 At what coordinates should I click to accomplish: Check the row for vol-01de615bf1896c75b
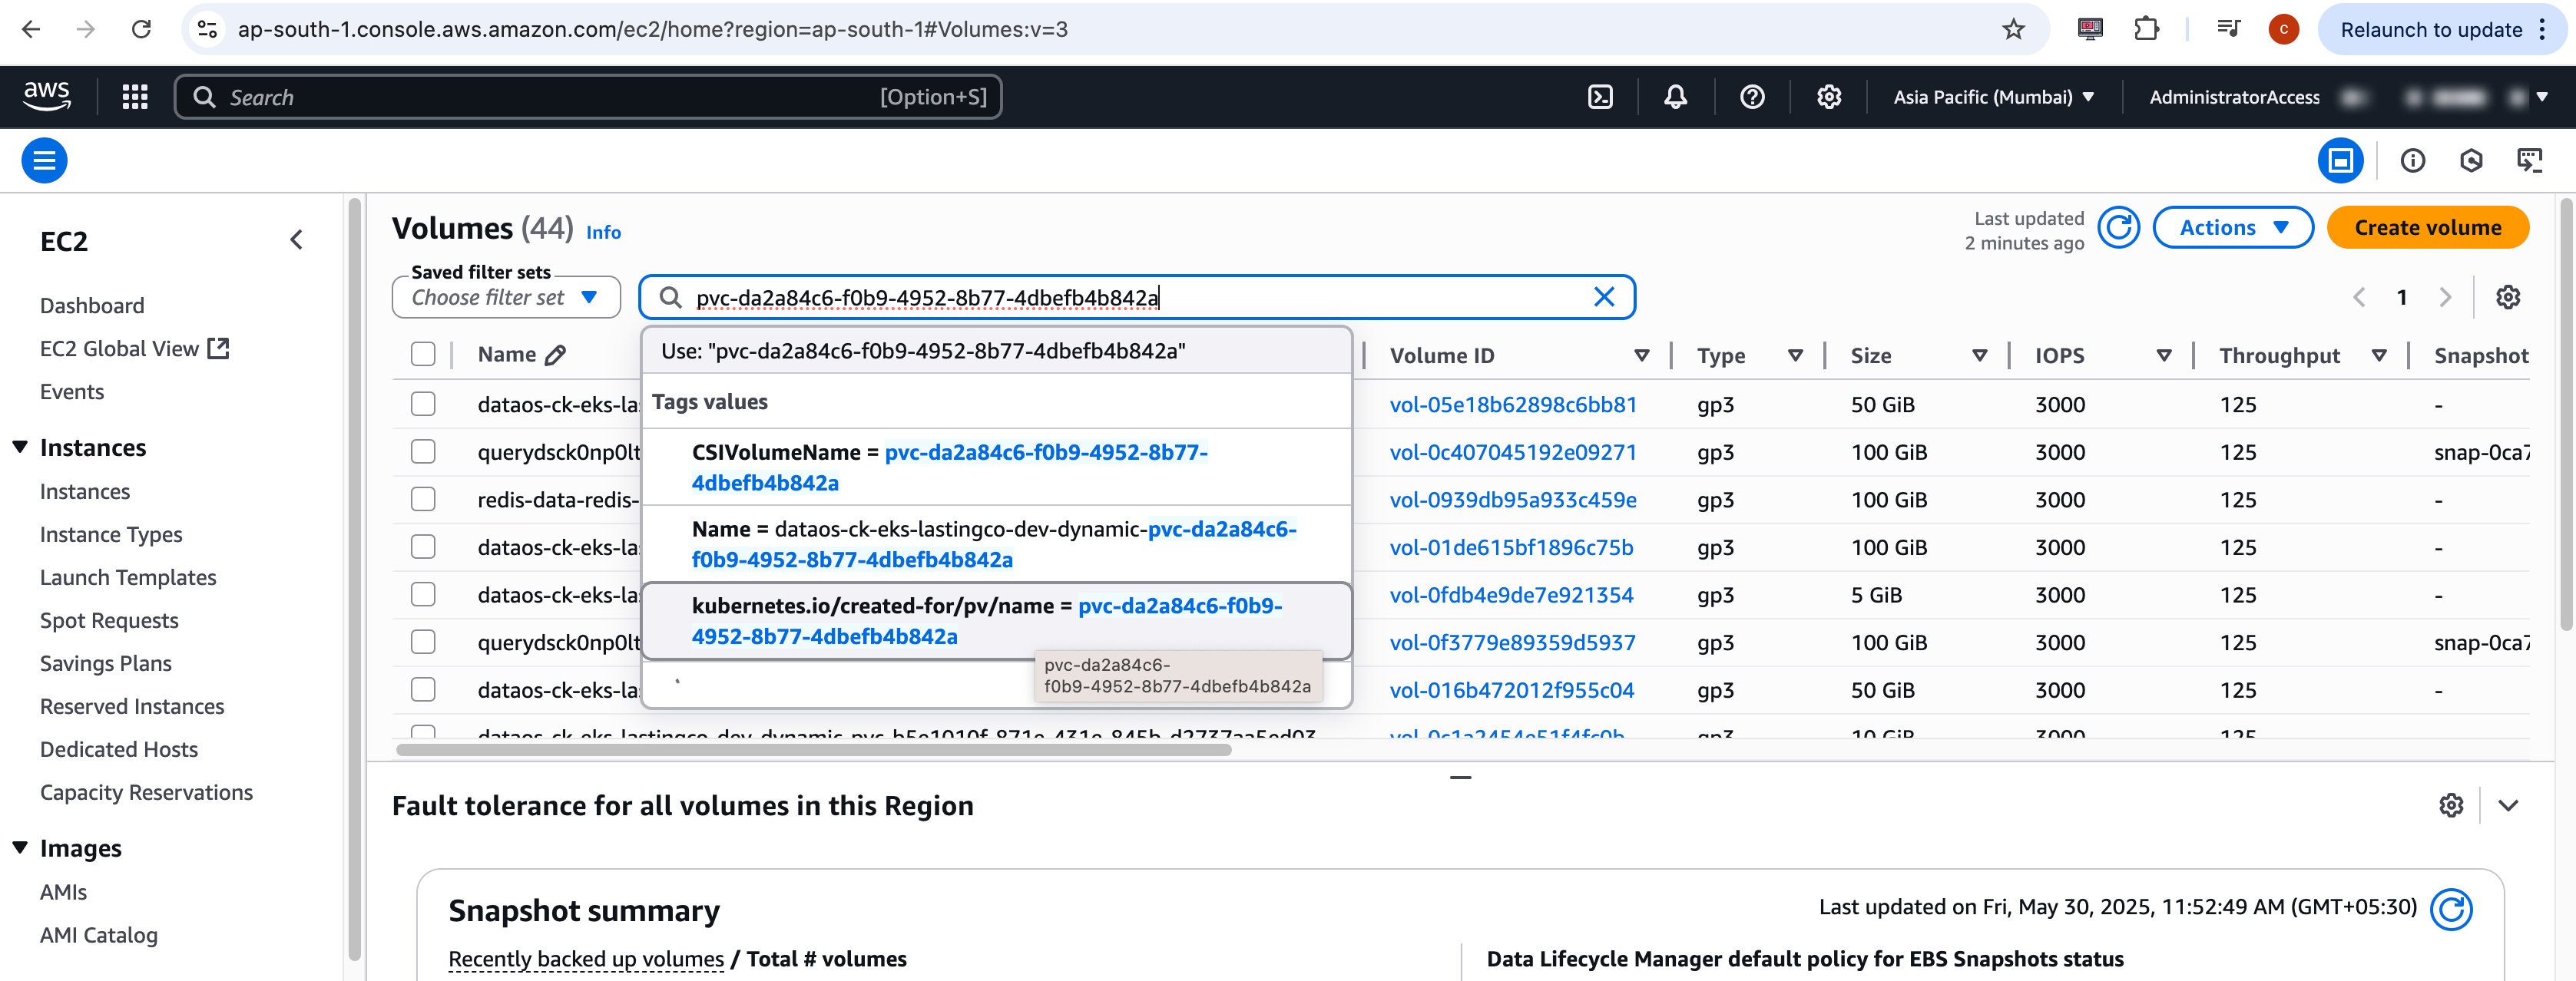click(423, 547)
